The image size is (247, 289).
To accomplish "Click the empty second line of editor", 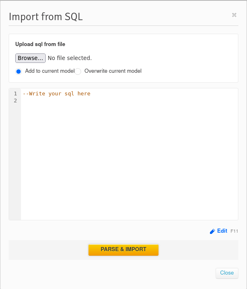I will [x=129, y=101].
